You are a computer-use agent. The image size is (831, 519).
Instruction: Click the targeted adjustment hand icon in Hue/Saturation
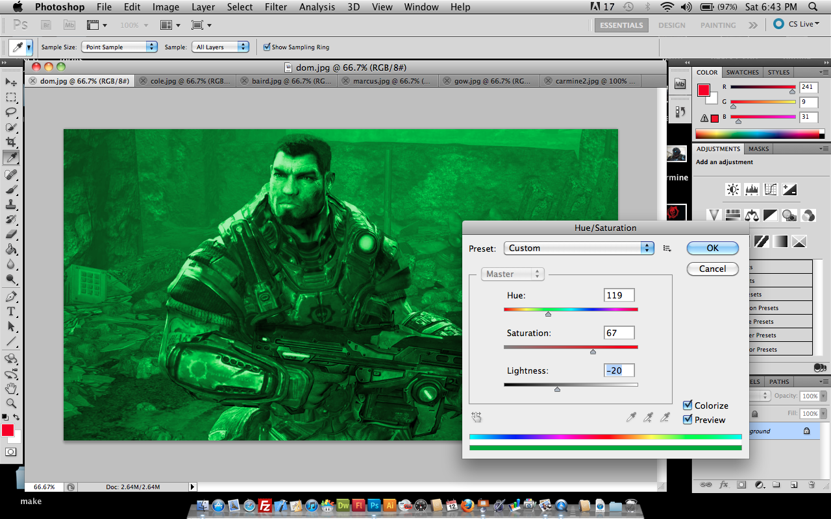[477, 417]
